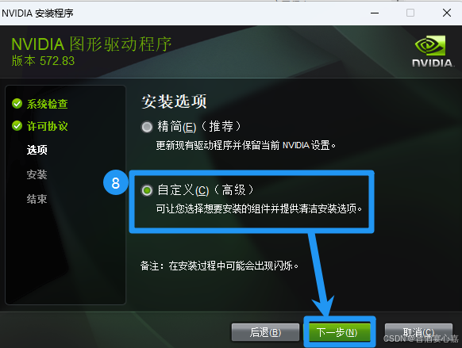Screen dimensions: 462x348
Task: Click the custom install description text
Action: 259,208
